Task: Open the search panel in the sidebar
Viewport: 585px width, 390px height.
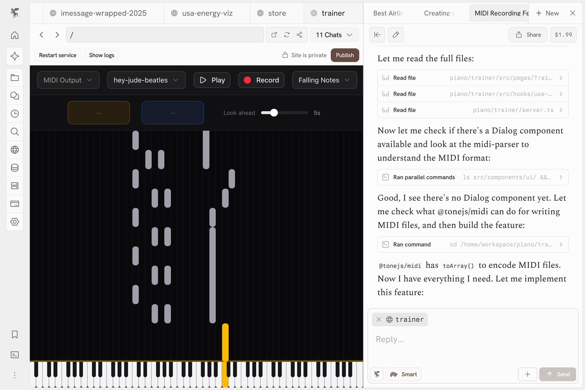Action: pos(14,132)
